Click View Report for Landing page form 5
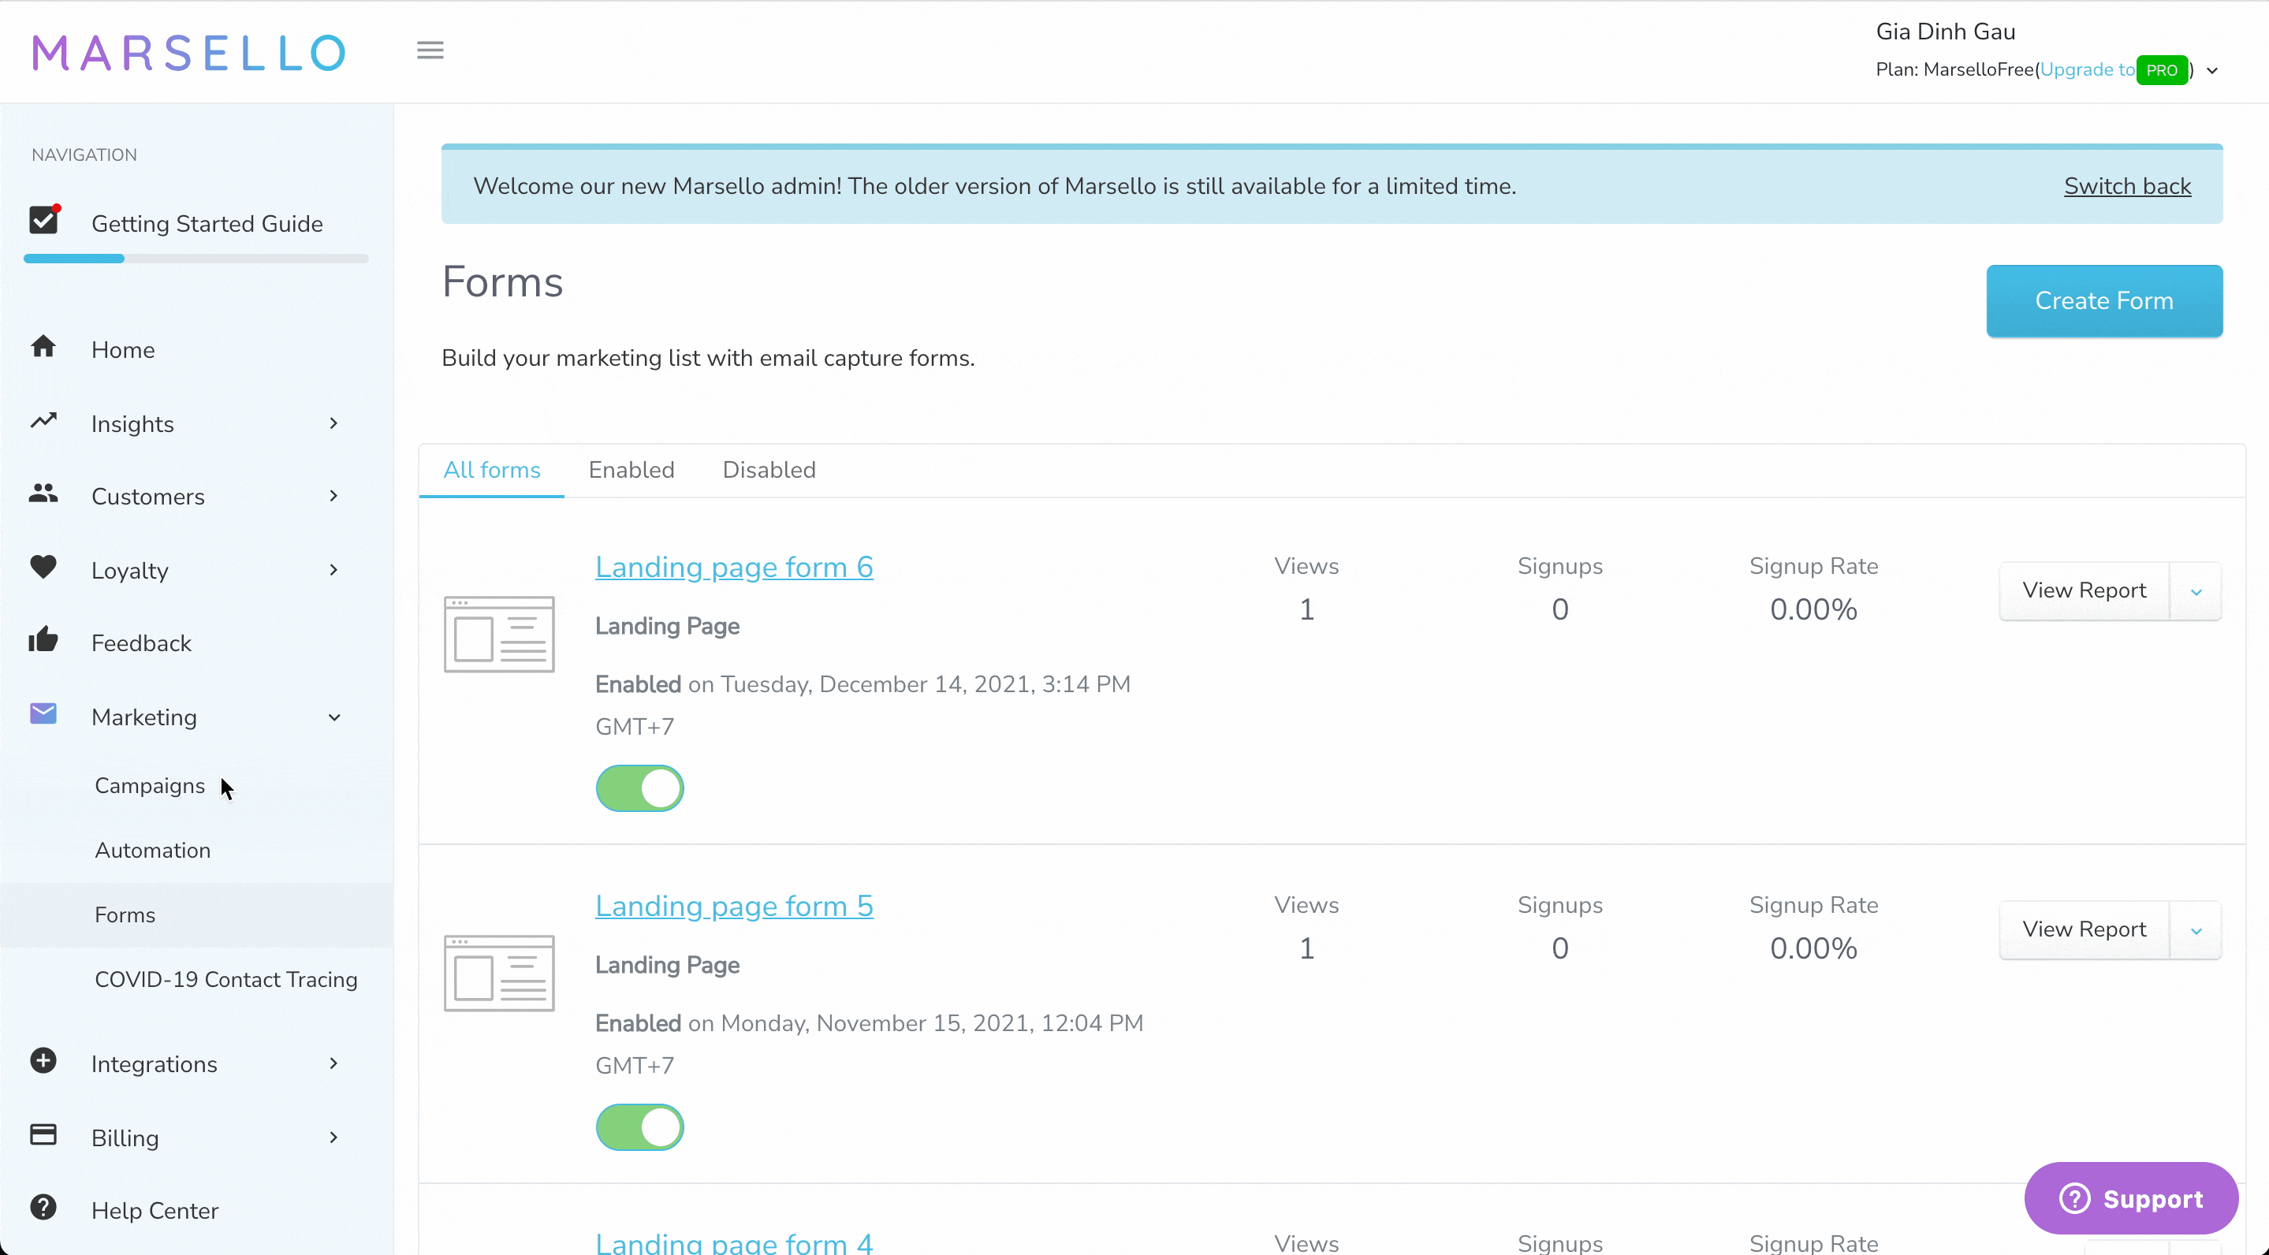2269x1255 pixels. pos(2084,930)
